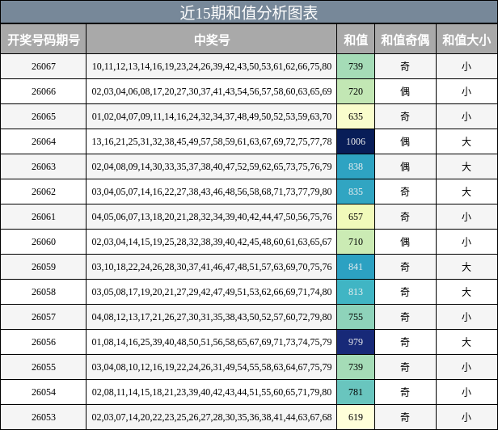Select winning numbers row for issue 26060
This screenshot has height=430, width=498.
(212, 242)
